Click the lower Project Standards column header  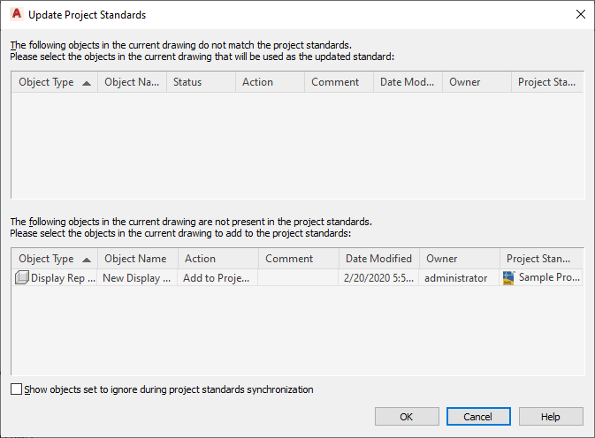point(539,259)
